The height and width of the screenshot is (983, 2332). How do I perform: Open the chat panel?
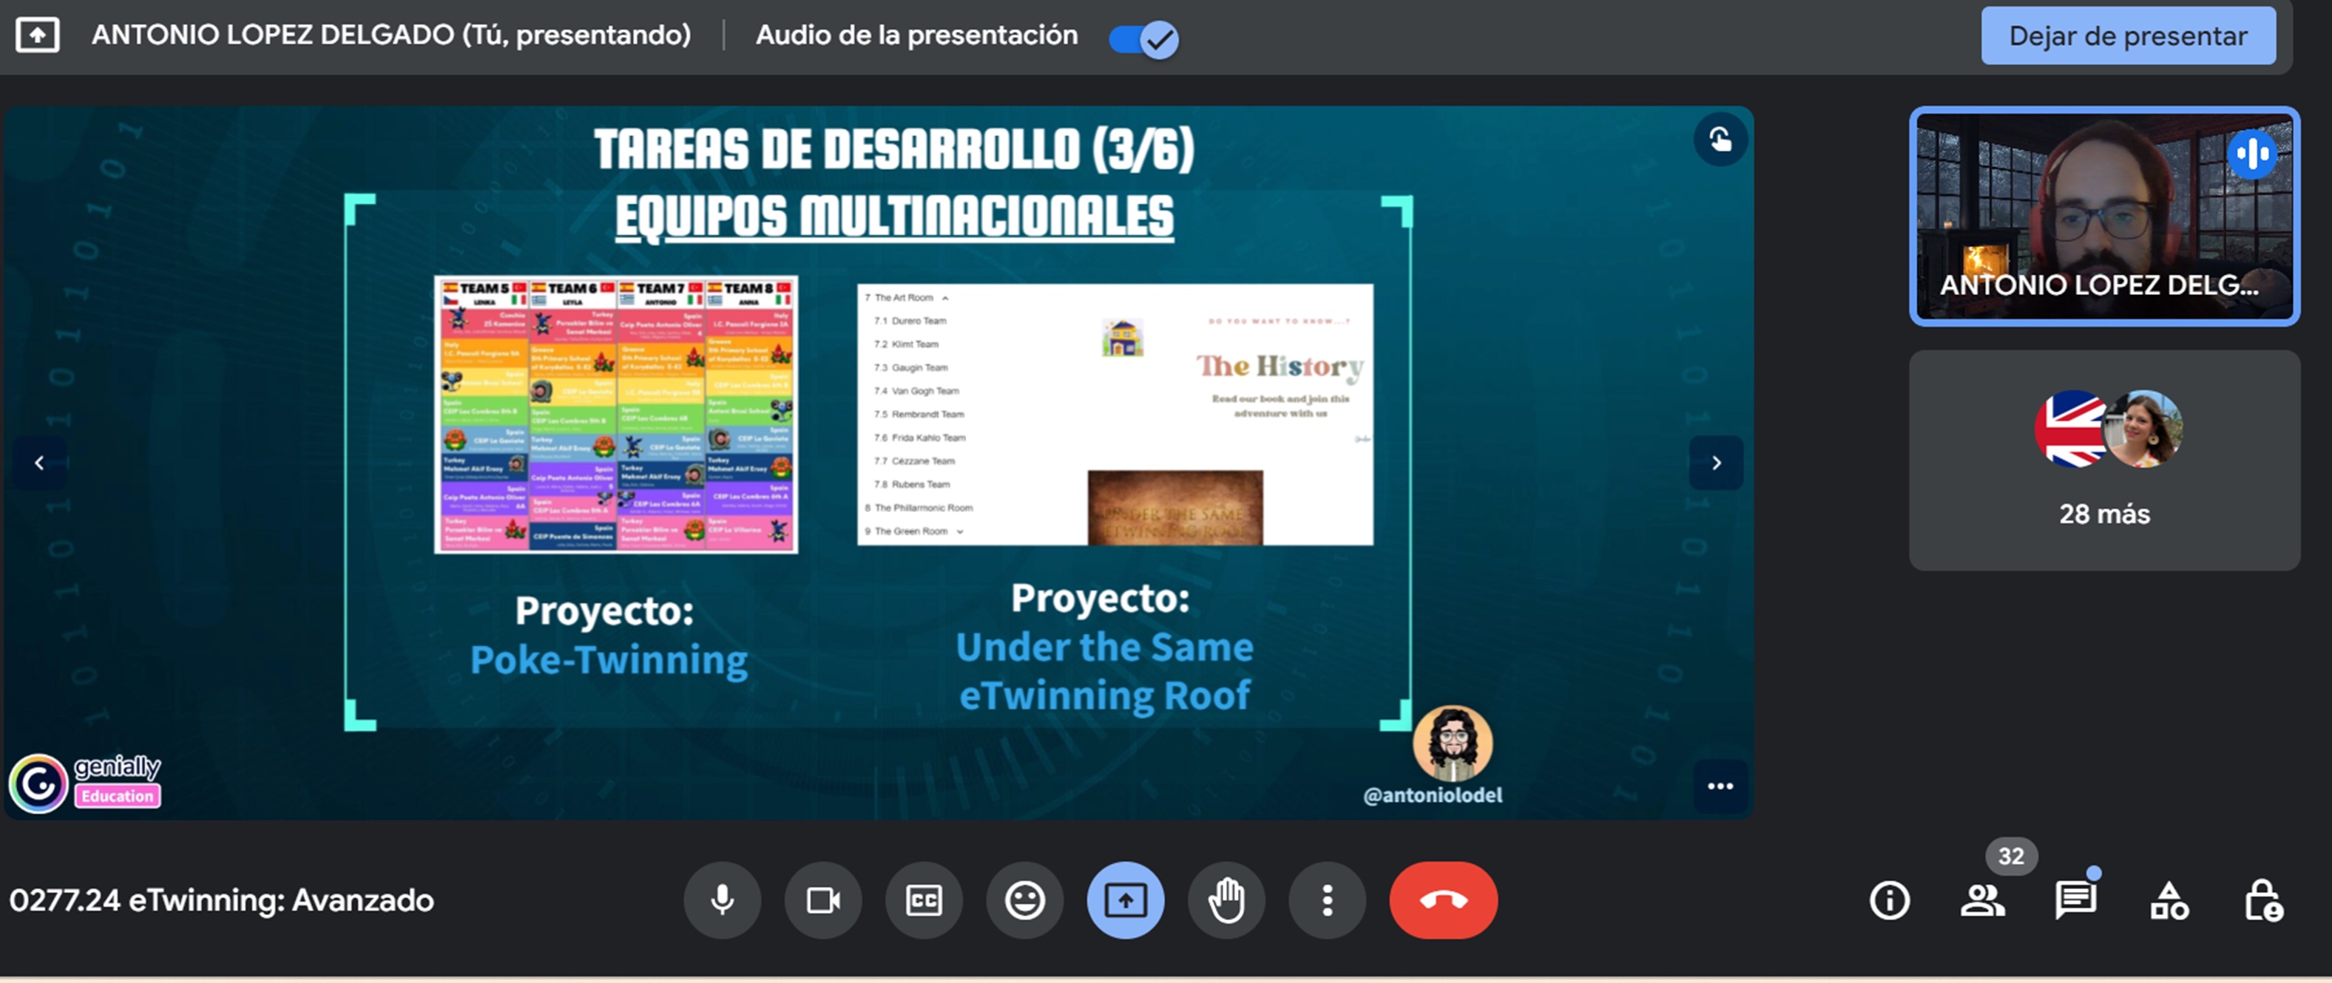[x=2076, y=901]
